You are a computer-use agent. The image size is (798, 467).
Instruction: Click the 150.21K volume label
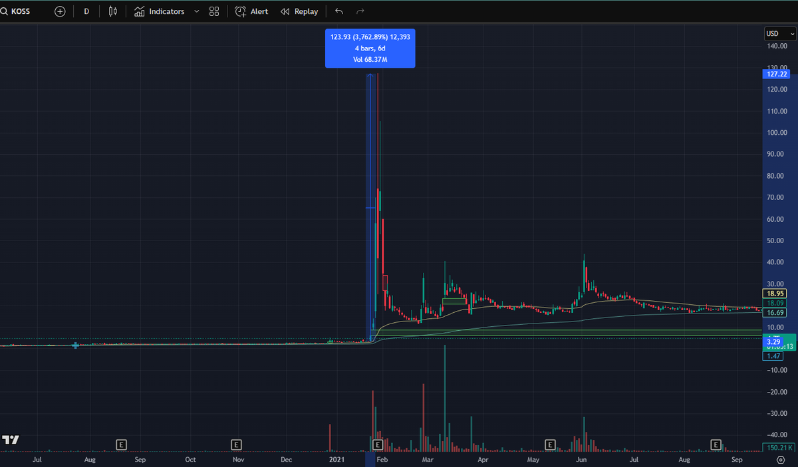[778, 448]
